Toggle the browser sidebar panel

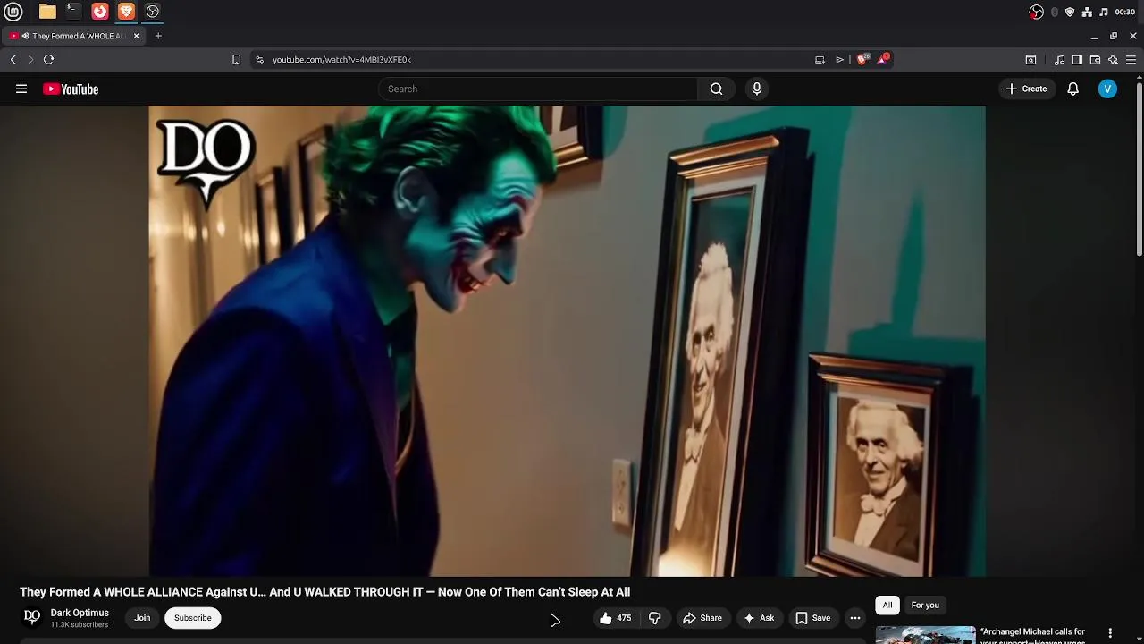tap(1077, 59)
